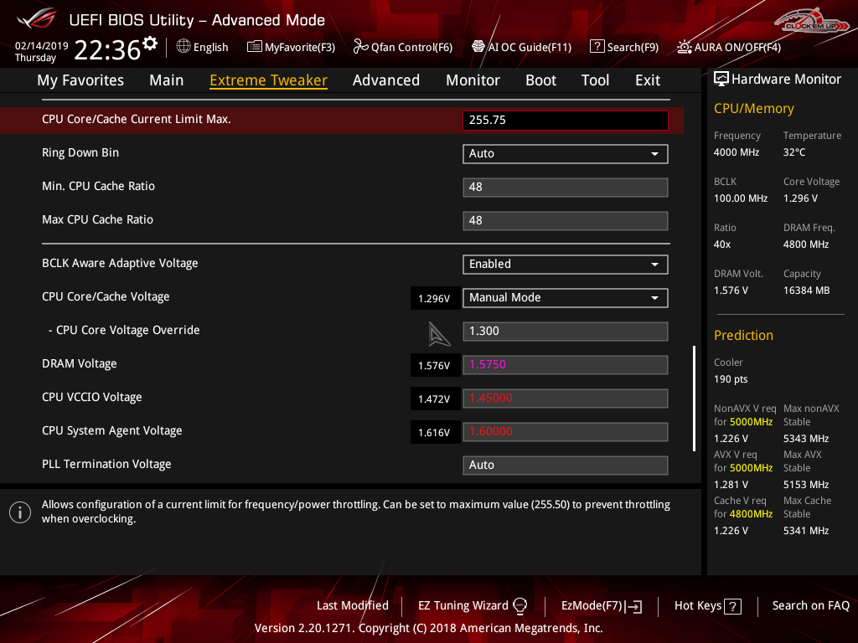Click the vertical scrollbar in settings list
Viewport: 858px width, 643px height.
(694, 398)
